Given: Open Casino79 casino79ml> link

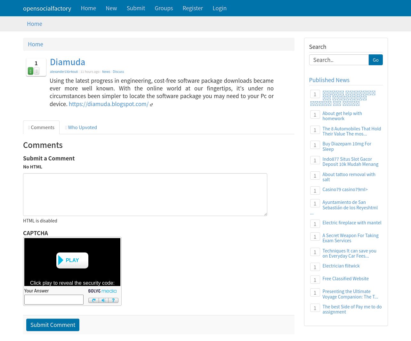Looking at the screenshot, I should [345, 190].
